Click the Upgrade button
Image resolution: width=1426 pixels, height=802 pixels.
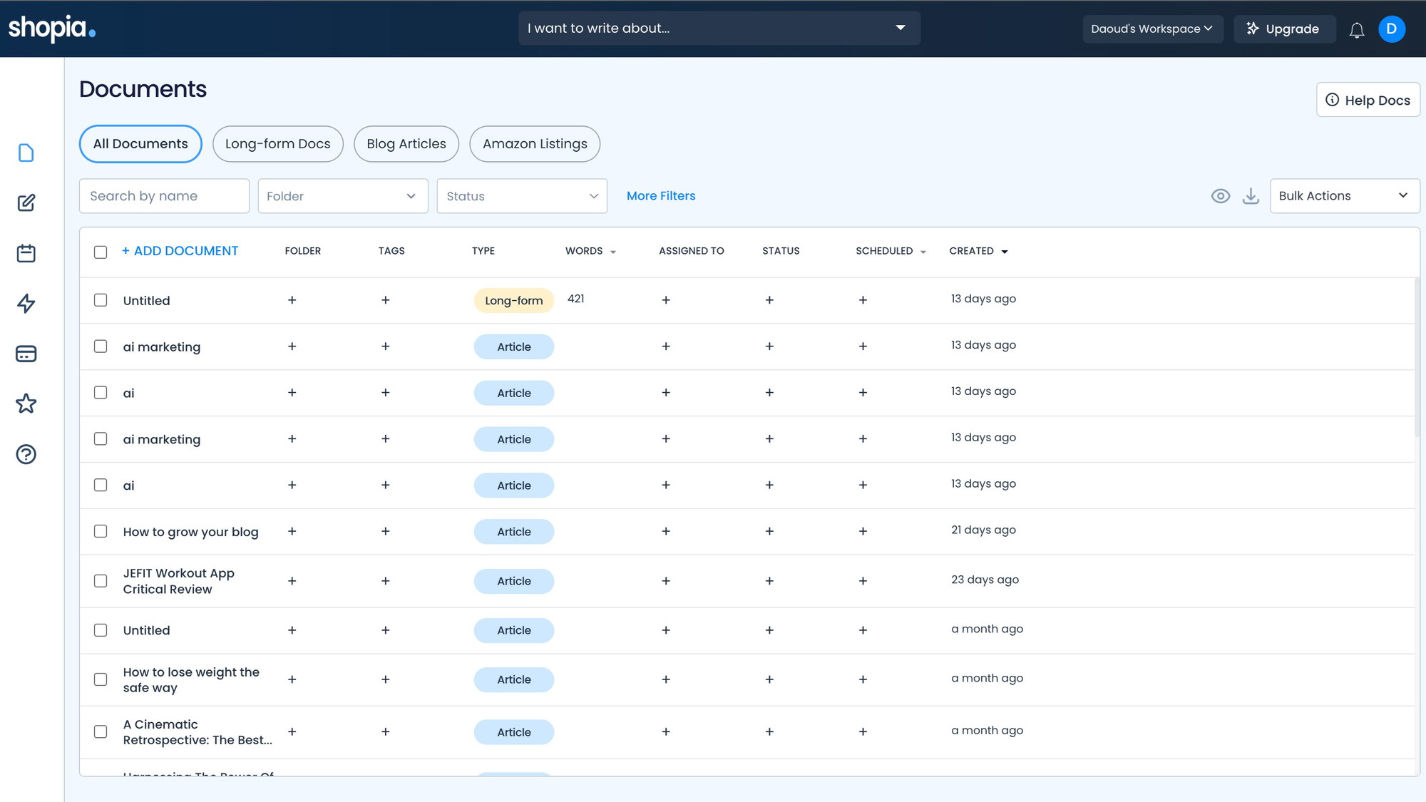(x=1284, y=29)
